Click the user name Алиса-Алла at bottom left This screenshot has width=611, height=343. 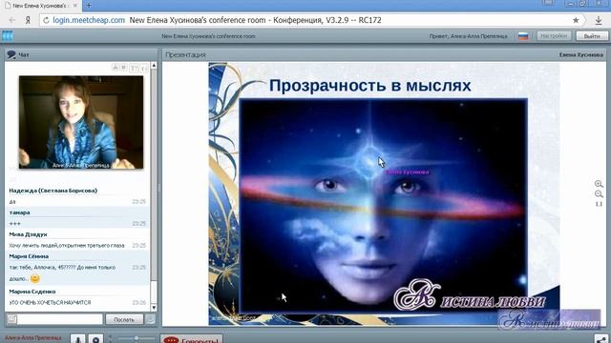(32, 338)
